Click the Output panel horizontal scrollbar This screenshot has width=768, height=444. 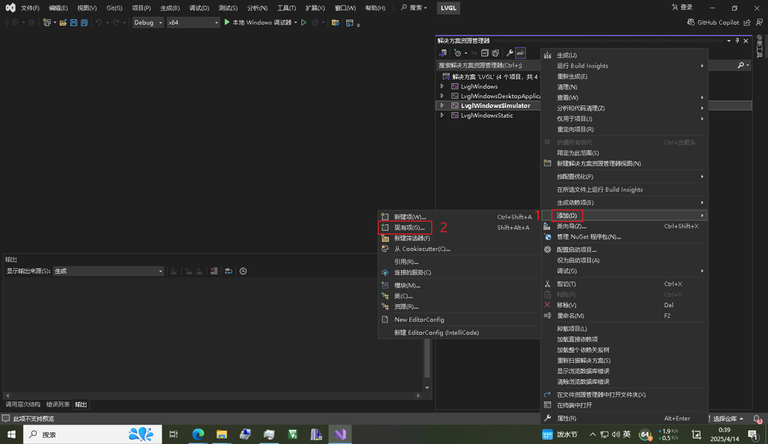[x=214, y=395]
